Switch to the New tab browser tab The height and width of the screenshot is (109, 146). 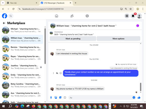pyautogui.click(x=22, y=3)
